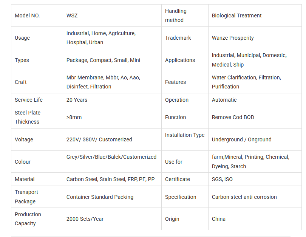Viewport: 306px width, 237px height.
Task: Click the Automatic operation value
Action: tap(224, 100)
